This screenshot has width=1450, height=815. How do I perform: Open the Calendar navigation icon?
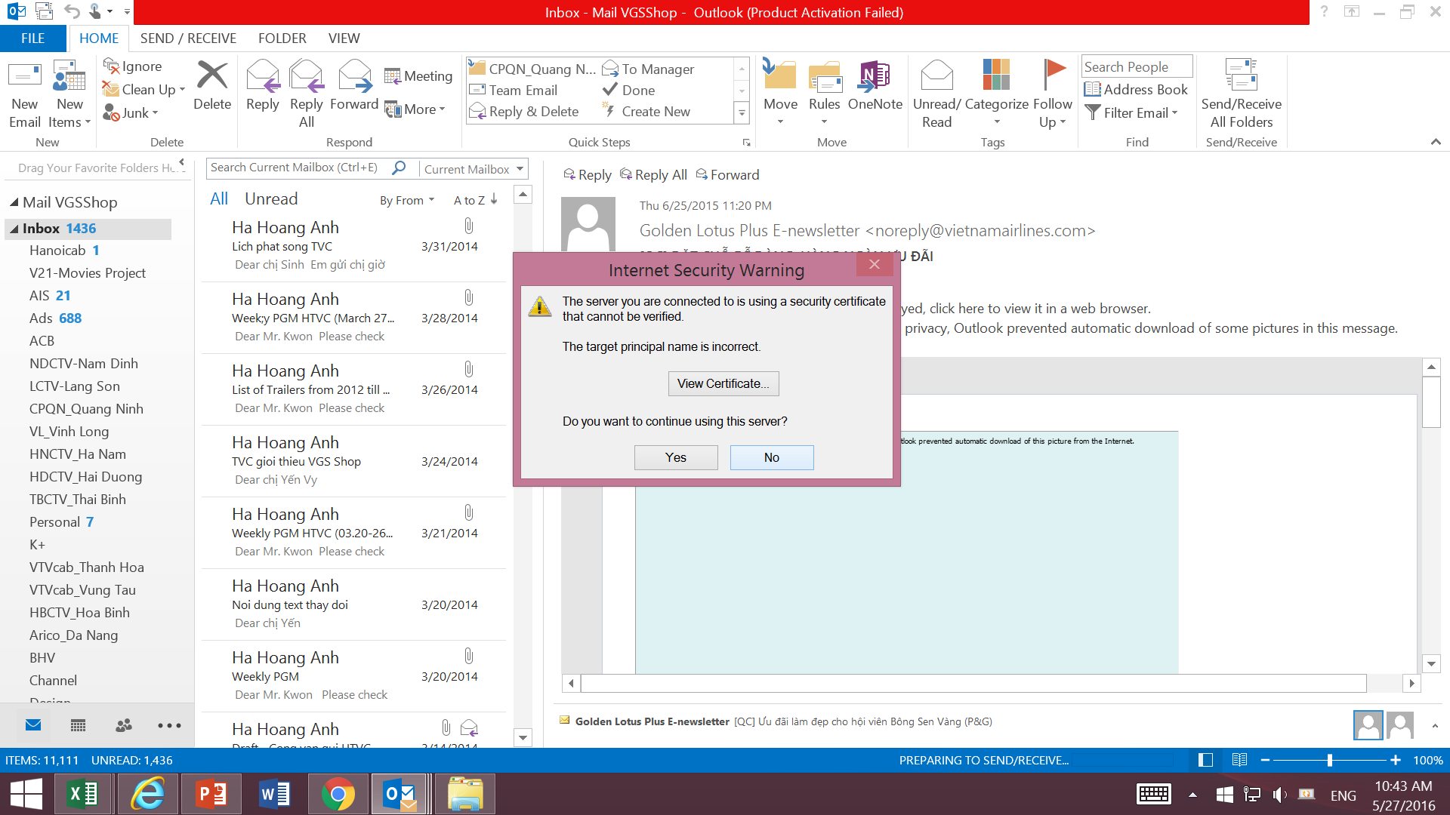[78, 725]
